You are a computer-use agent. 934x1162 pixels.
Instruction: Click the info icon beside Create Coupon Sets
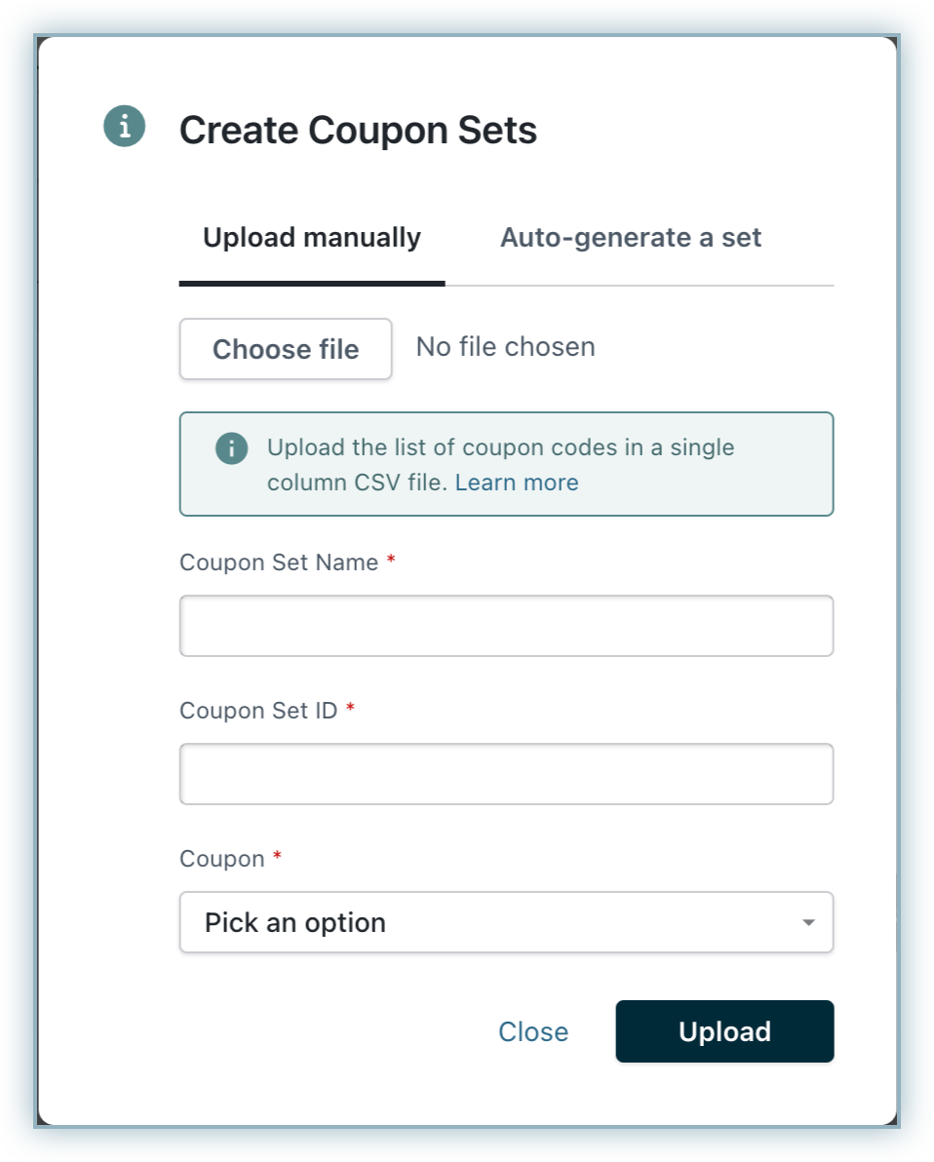125,127
